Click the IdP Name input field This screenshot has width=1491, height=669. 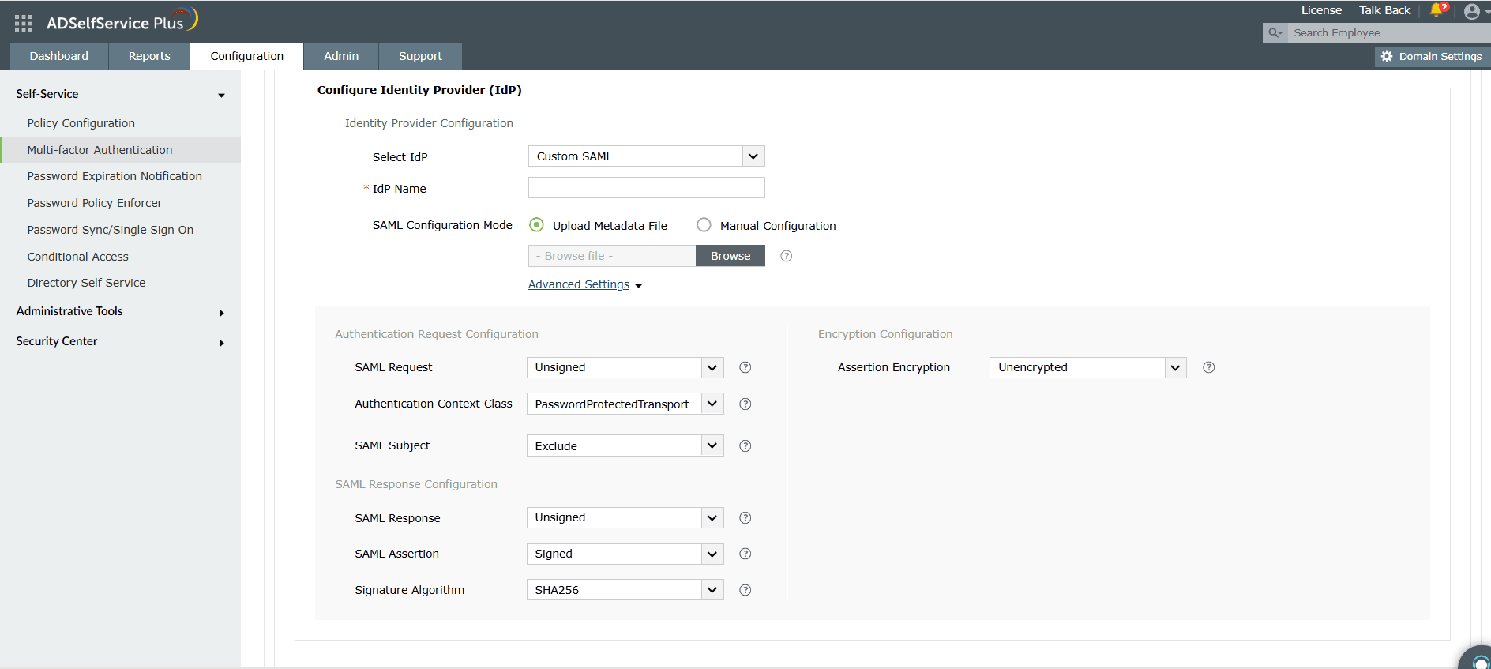click(x=646, y=188)
